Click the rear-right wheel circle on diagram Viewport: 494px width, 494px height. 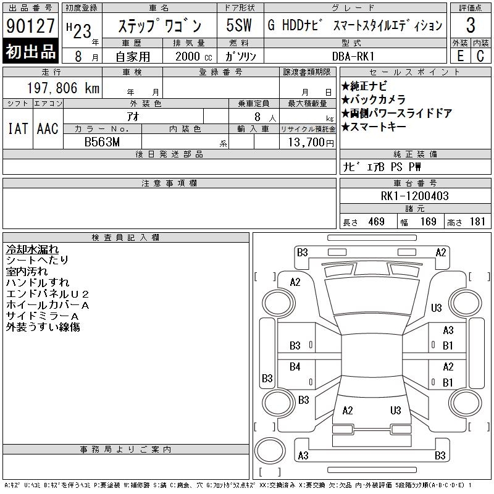pyautogui.click(x=466, y=403)
